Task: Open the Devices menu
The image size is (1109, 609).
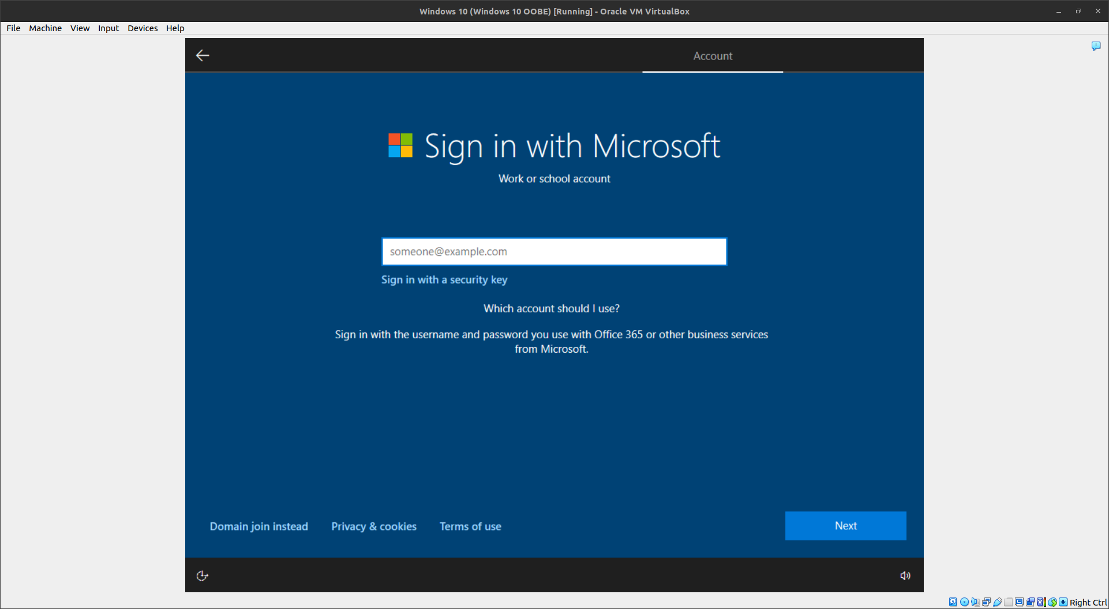Action: pyautogui.click(x=143, y=28)
